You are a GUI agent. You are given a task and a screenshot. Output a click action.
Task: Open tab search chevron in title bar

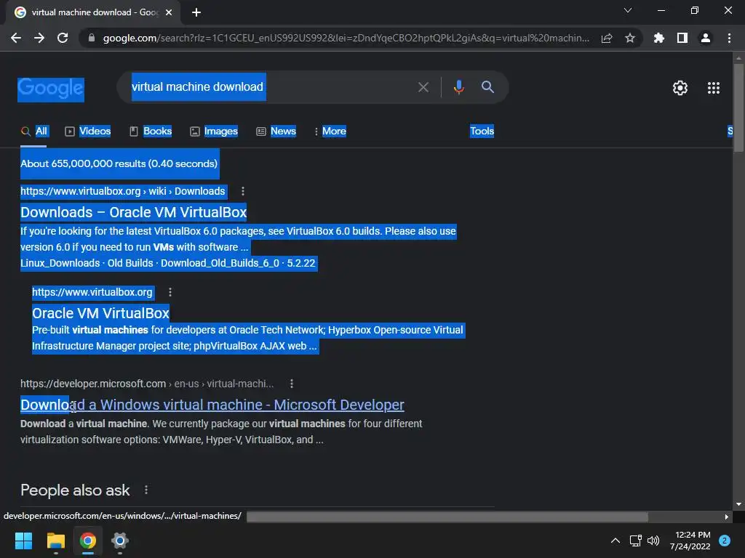628,10
